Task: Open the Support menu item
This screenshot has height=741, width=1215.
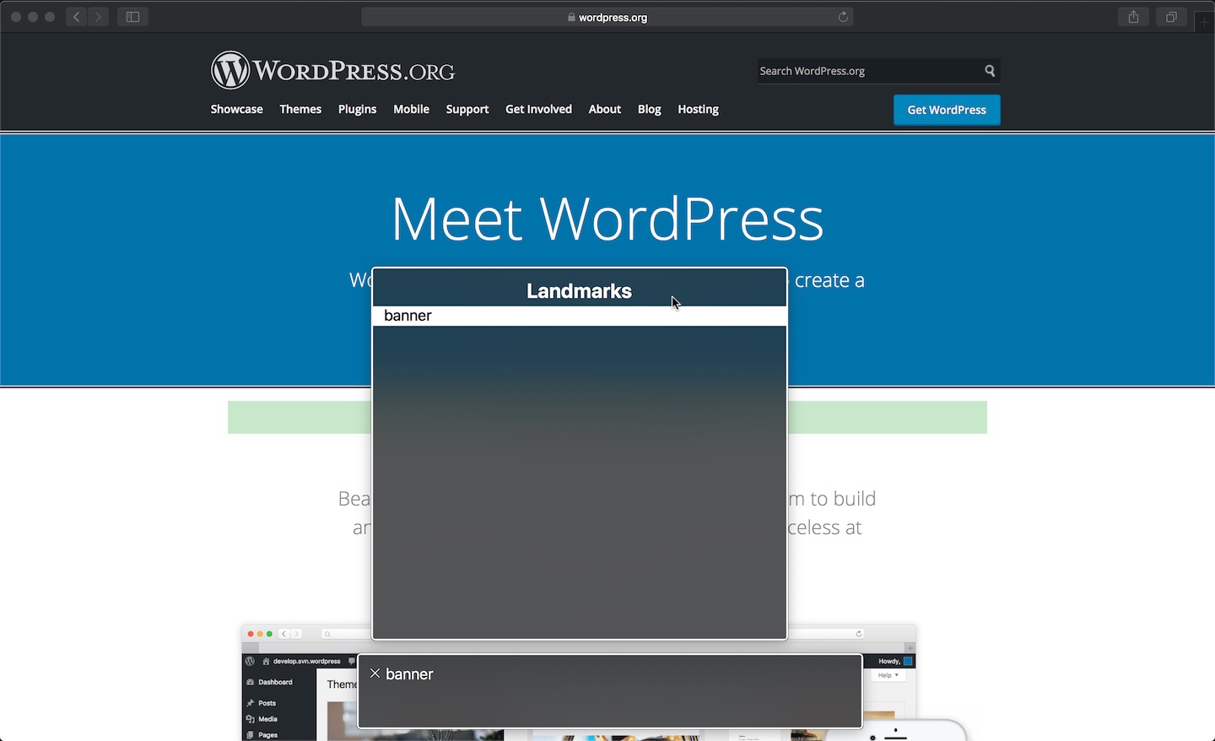Action: click(x=467, y=109)
